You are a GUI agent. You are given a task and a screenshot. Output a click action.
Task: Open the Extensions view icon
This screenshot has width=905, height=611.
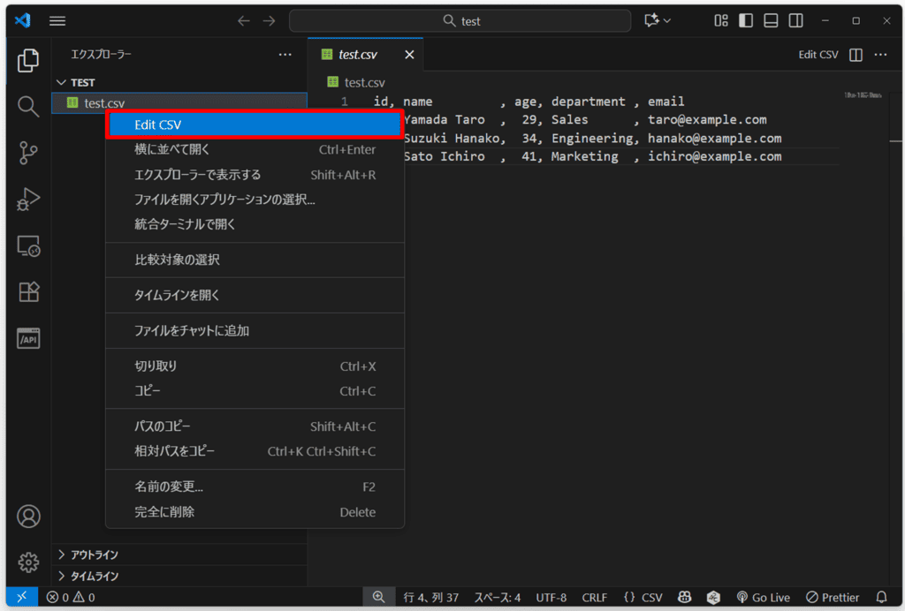(x=28, y=291)
